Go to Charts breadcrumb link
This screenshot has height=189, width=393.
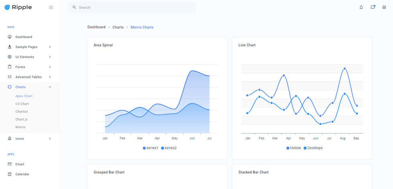pyautogui.click(x=118, y=27)
